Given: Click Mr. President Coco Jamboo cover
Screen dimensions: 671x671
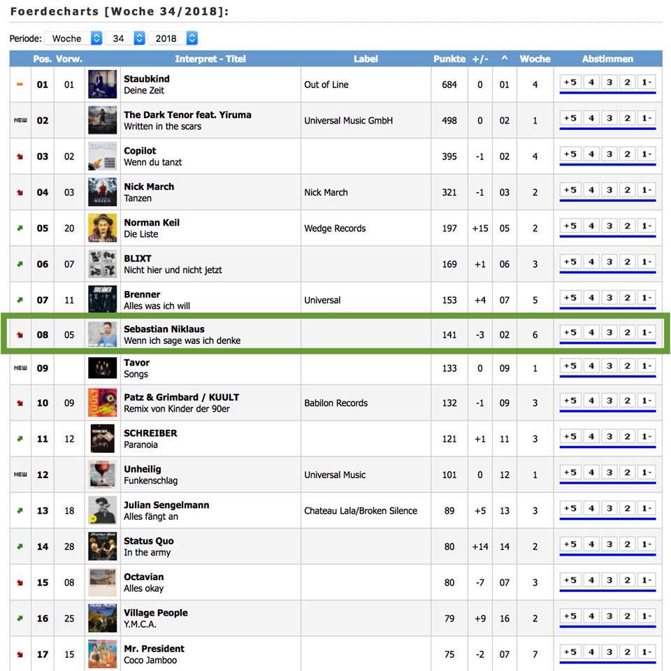Looking at the screenshot, I should [102, 654].
